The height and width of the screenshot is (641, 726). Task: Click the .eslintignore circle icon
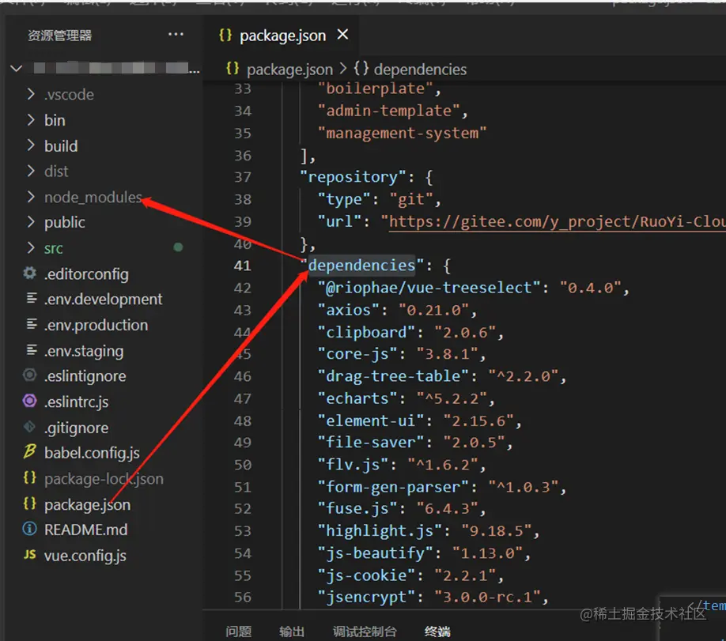tap(29, 375)
